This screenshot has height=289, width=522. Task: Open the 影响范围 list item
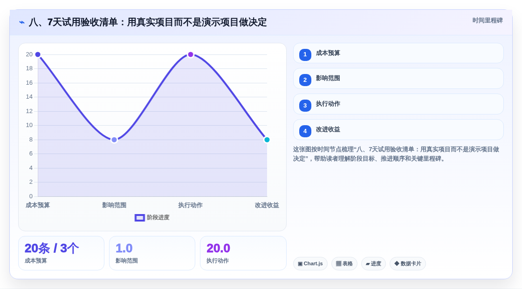click(x=398, y=79)
